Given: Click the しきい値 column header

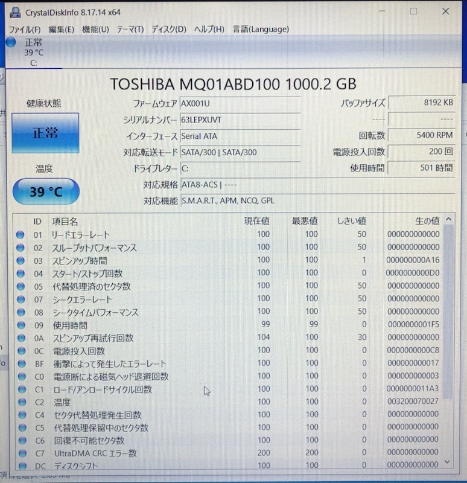Looking at the screenshot, I should [351, 221].
